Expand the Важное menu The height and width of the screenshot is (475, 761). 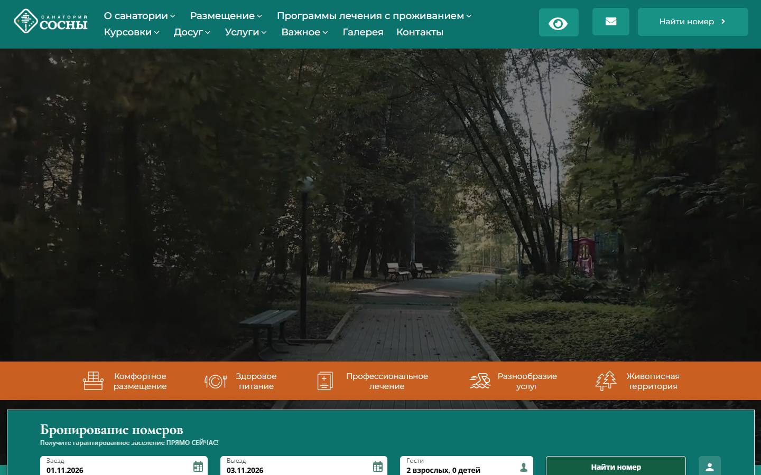[305, 32]
